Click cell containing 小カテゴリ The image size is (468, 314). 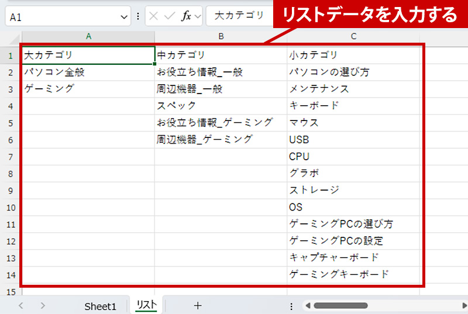(353, 55)
